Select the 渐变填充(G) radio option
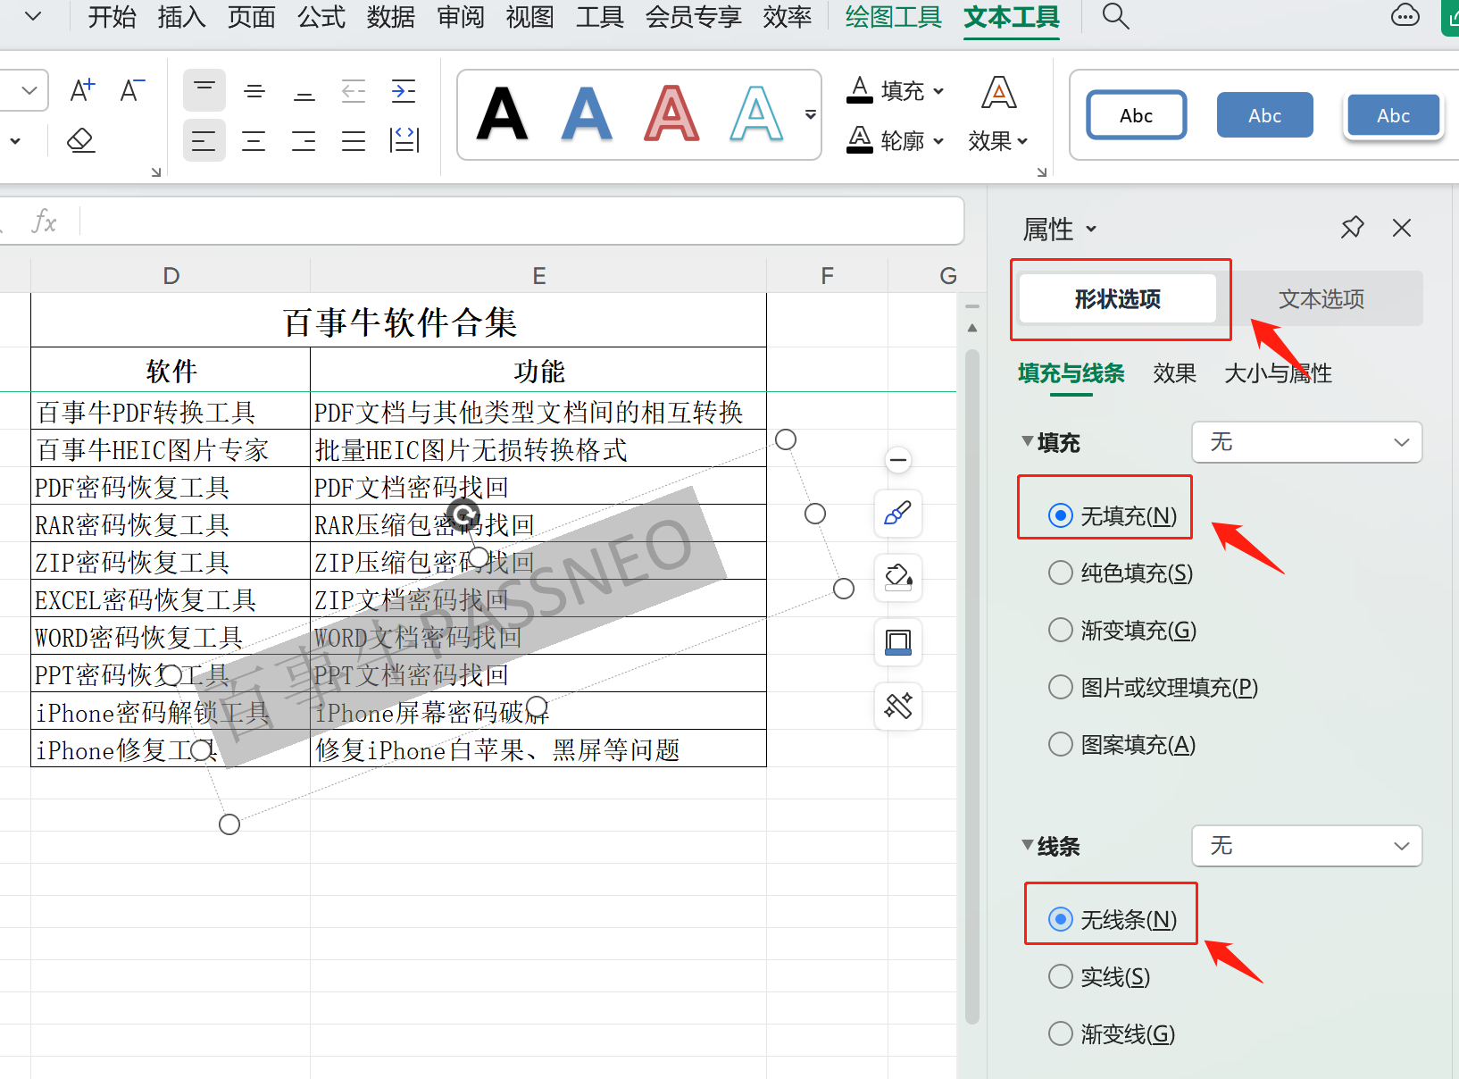Viewport: 1459px width, 1079px height. tap(1122, 630)
